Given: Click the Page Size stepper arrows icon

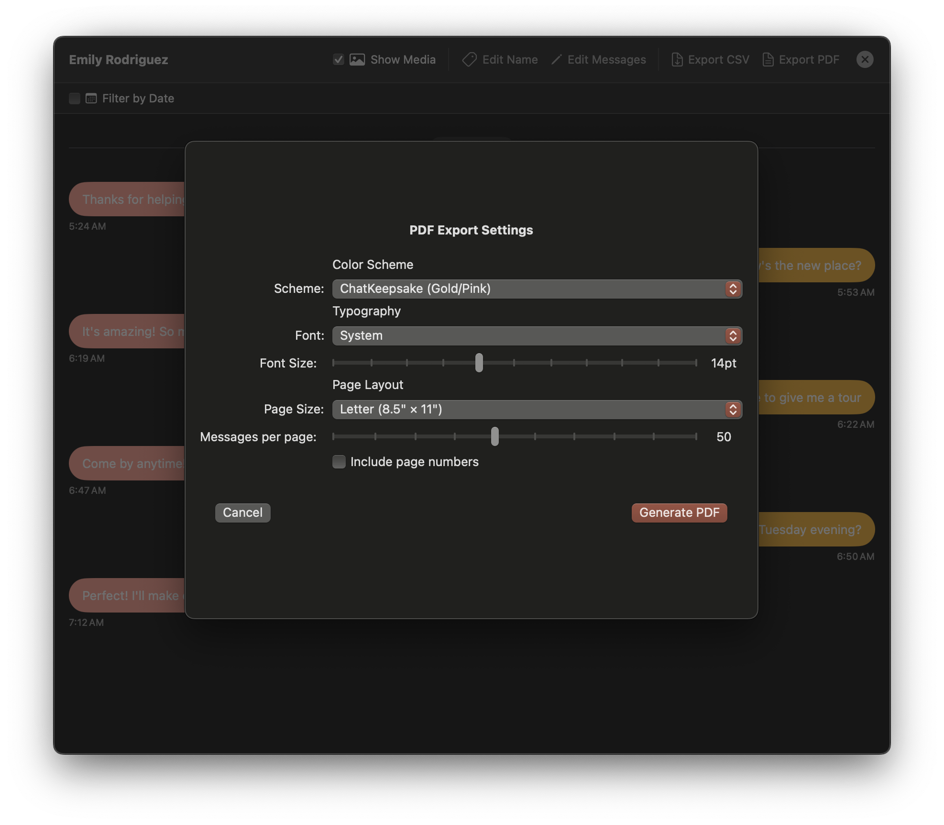Looking at the screenshot, I should [733, 410].
